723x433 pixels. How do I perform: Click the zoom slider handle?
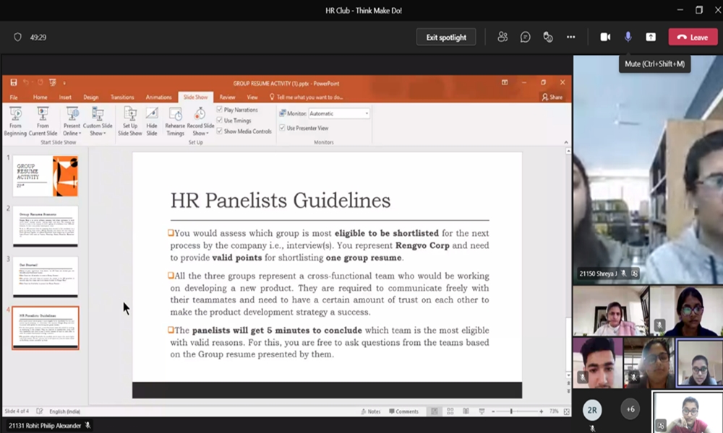click(511, 411)
